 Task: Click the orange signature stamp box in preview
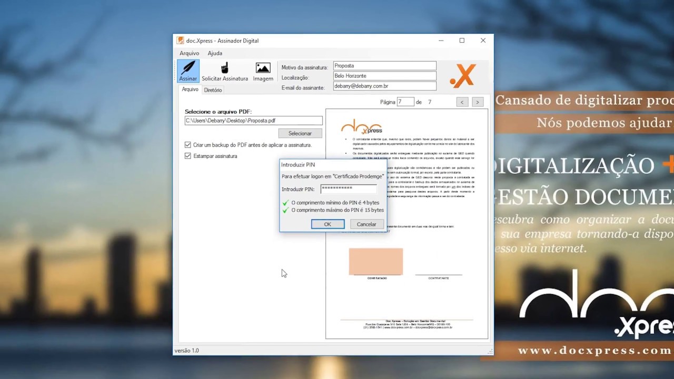coord(376,262)
